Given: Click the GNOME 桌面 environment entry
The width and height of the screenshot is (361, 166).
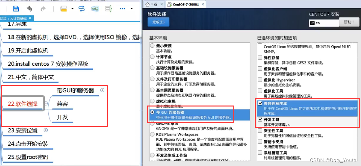Looking at the screenshot, I should tap(199, 126).
